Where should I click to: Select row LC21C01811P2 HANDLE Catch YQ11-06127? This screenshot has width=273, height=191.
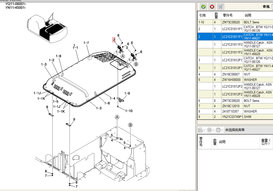click(x=235, y=44)
